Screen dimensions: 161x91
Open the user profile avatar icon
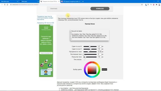159,5
